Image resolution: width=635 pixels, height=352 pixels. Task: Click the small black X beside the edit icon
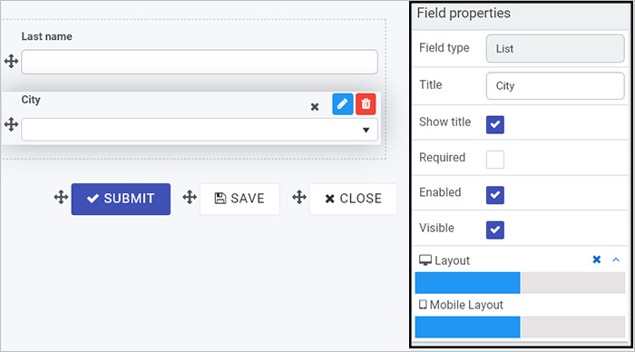315,107
